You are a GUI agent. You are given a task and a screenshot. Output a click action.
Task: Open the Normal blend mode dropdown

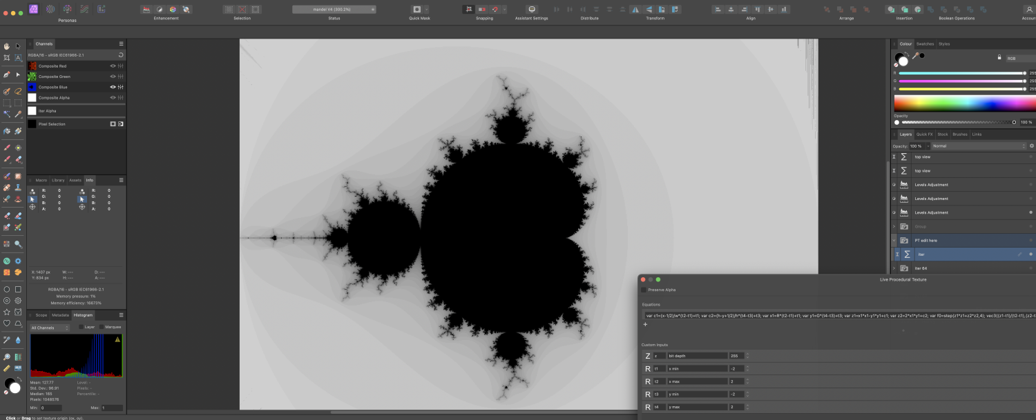pyautogui.click(x=977, y=146)
